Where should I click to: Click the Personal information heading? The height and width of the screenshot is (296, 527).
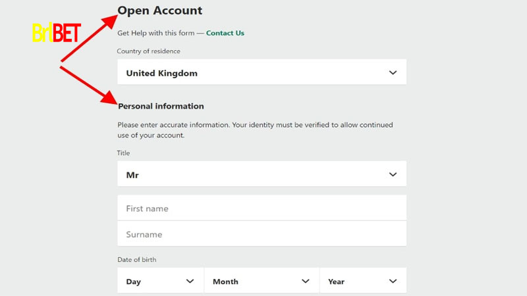coord(161,106)
